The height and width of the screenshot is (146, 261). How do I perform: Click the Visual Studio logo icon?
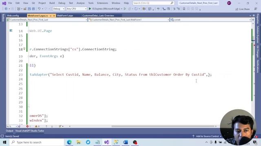(x=4, y=3)
